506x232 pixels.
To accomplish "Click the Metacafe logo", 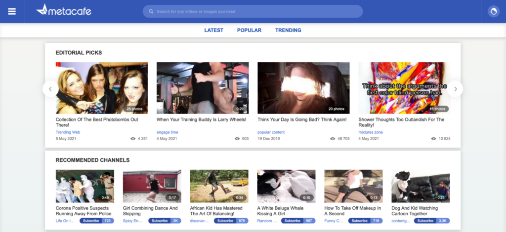I will click(x=64, y=10).
